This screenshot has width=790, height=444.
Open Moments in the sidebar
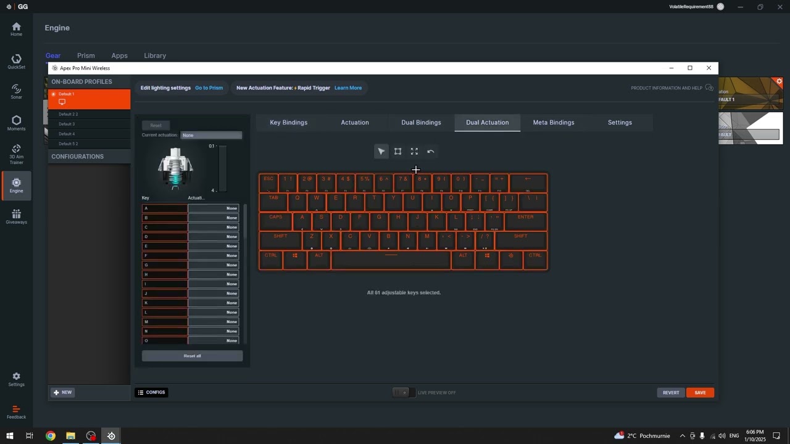click(x=16, y=123)
